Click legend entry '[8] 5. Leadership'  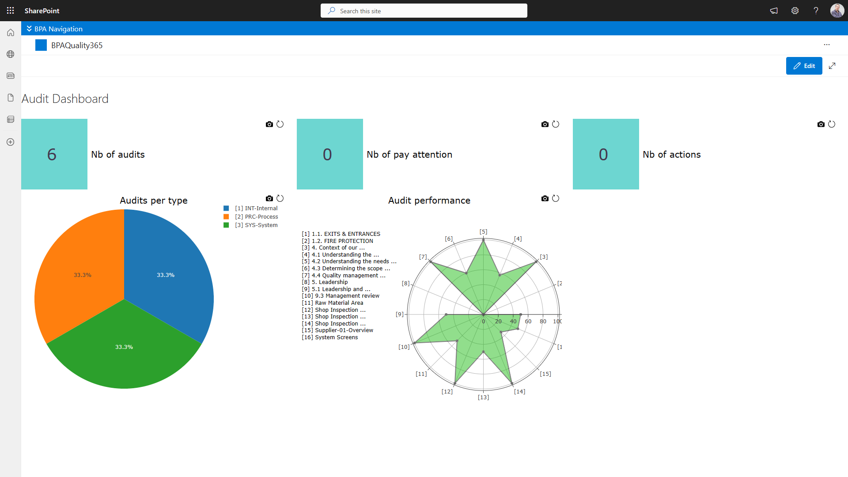[325, 282]
